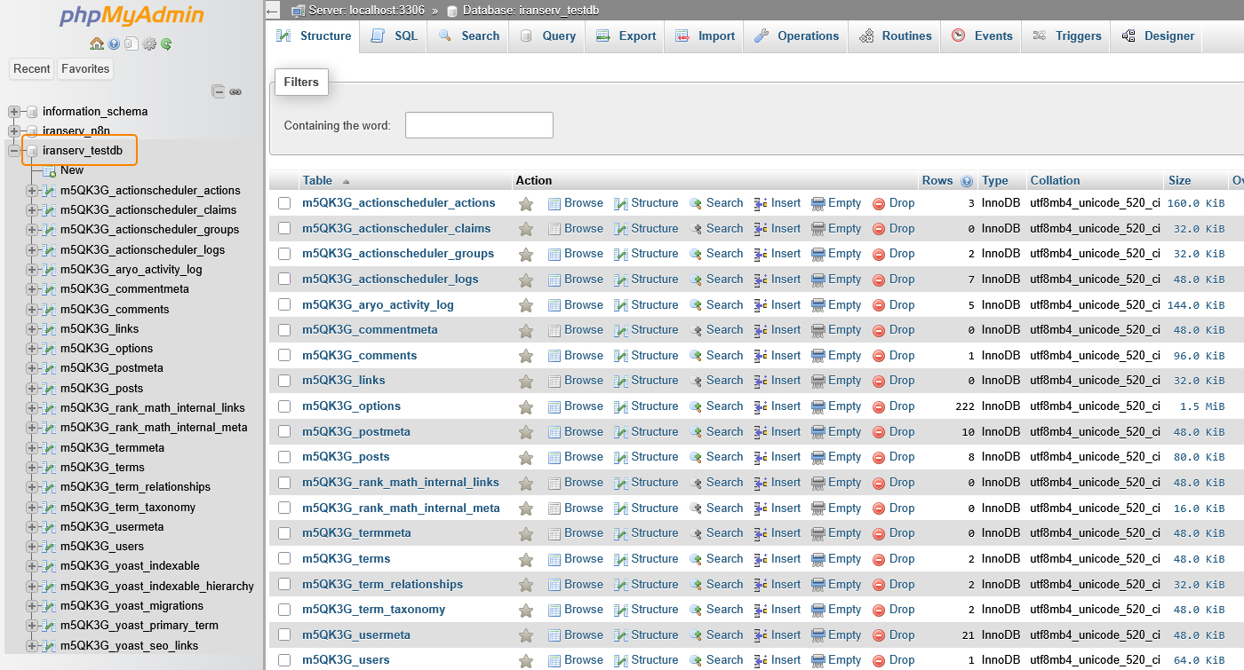Screen dimensions: 1244x670
Task: Click the Recent tables button
Action: coord(32,69)
